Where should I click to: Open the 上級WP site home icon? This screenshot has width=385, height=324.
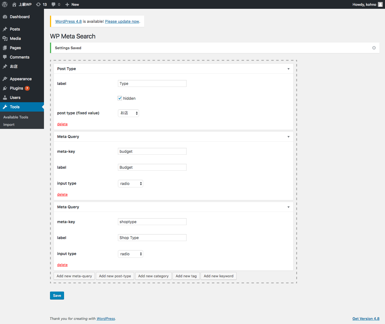(14, 4)
